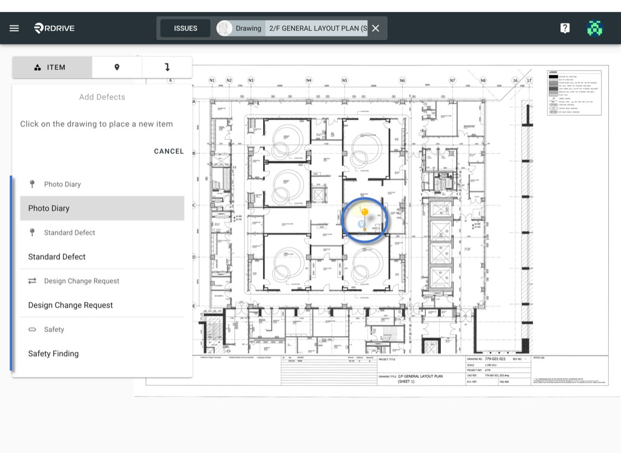Open the hamburger navigation menu

click(x=15, y=28)
